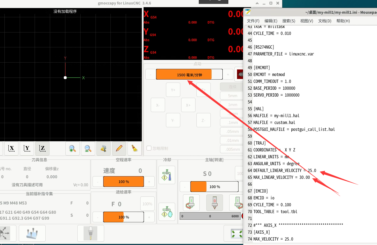Click the MAX_LINEAR_VELOCITY line in editor
Viewport: 377px width, 245px height.
click(281, 177)
